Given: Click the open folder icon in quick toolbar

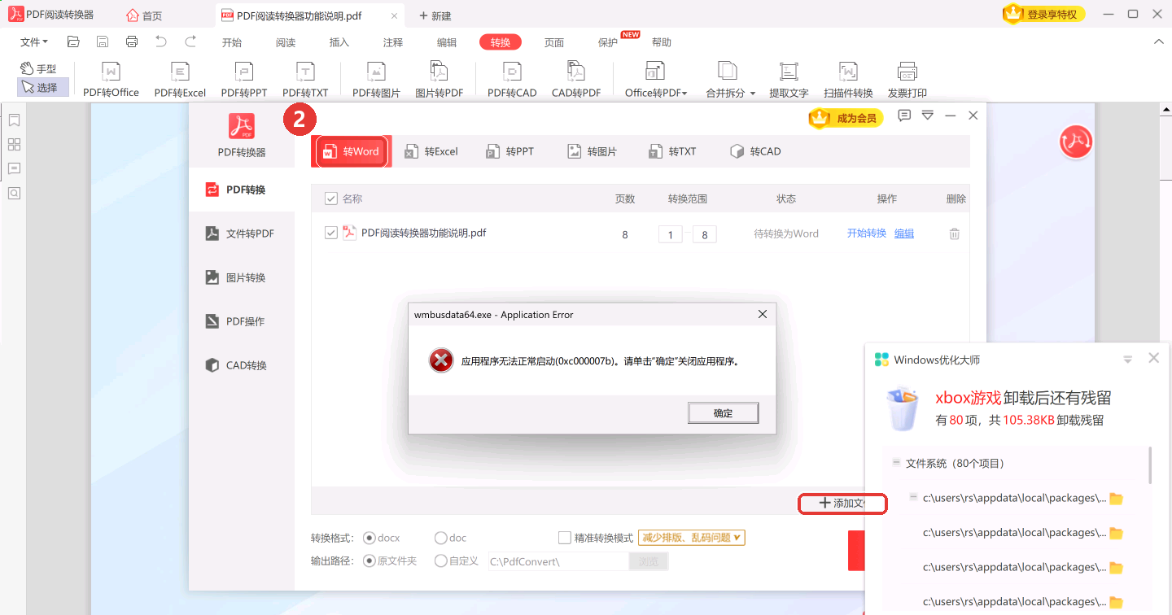Looking at the screenshot, I should point(73,41).
